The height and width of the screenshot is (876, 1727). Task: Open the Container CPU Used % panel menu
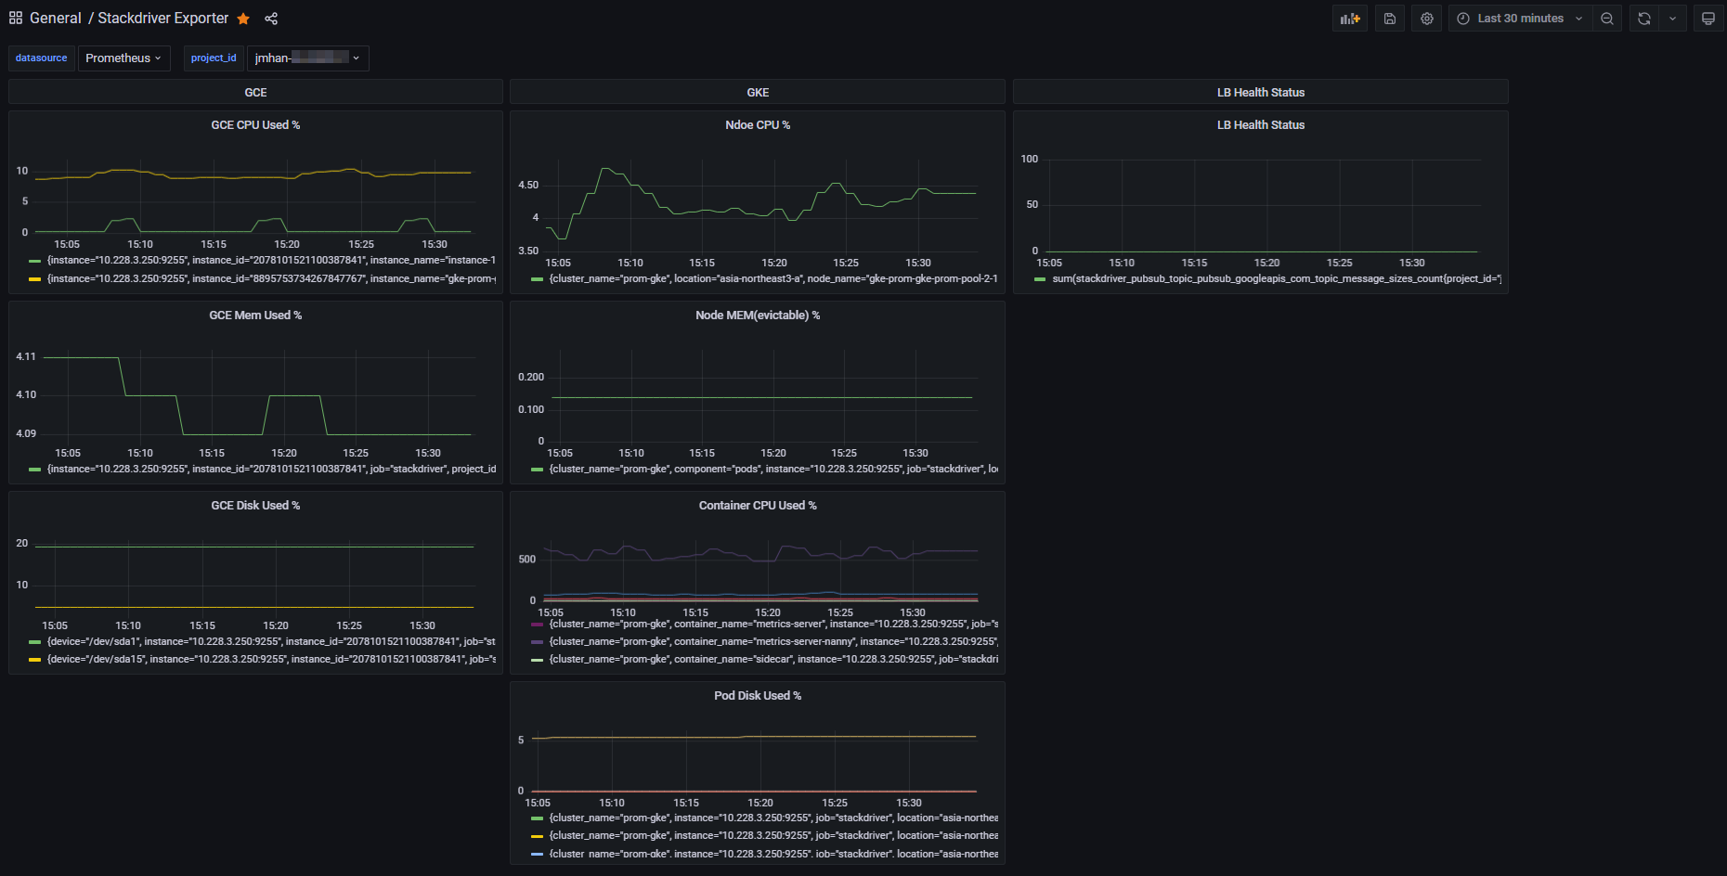(x=758, y=506)
